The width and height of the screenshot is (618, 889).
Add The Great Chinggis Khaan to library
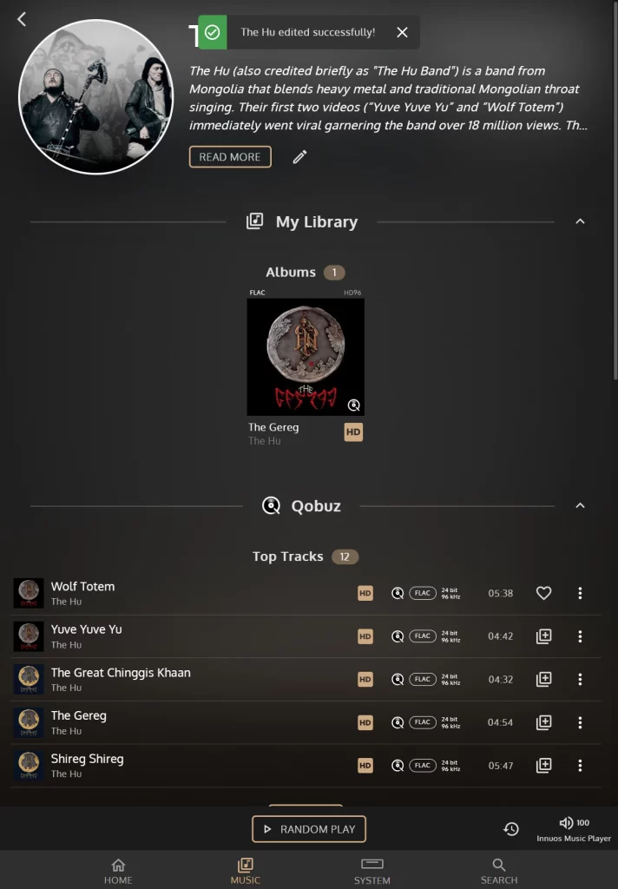[x=543, y=679]
